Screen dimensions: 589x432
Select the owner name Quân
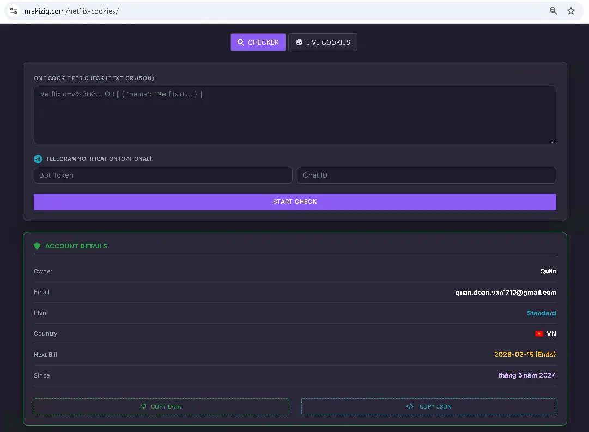(x=548, y=271)
